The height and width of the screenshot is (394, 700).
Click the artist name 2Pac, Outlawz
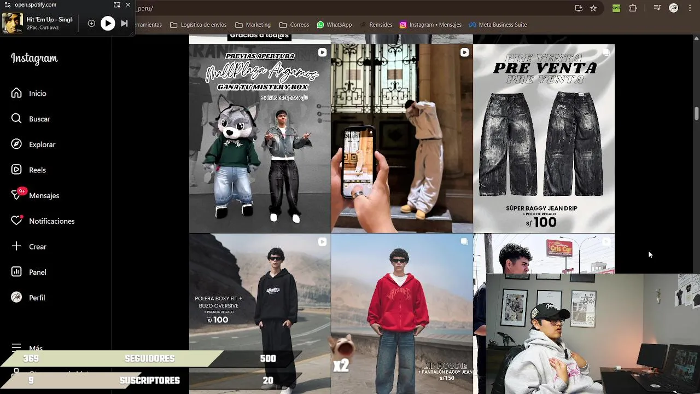pos(42,27)
